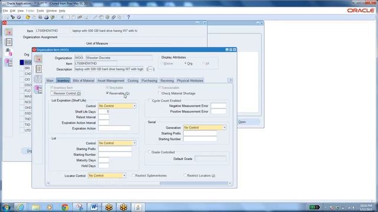Enable the Cycle Count Enabled checkbox
The width and height of the screenshot is (378, 212).
150,101
